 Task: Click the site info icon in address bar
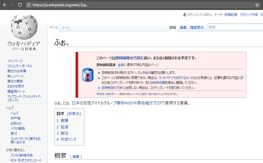tap(29, 5)
